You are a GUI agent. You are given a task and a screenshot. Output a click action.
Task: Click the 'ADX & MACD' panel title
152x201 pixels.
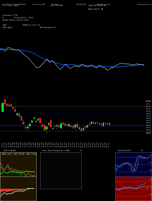[x=10, y=150]
